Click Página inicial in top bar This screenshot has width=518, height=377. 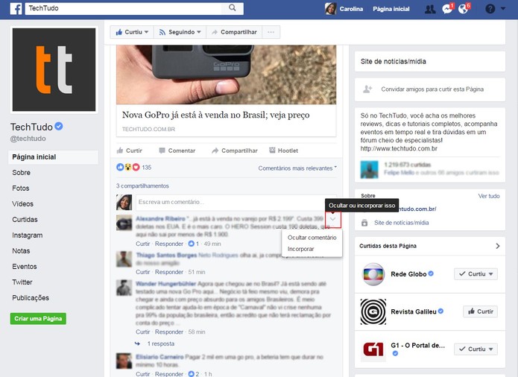pos(391,9)
